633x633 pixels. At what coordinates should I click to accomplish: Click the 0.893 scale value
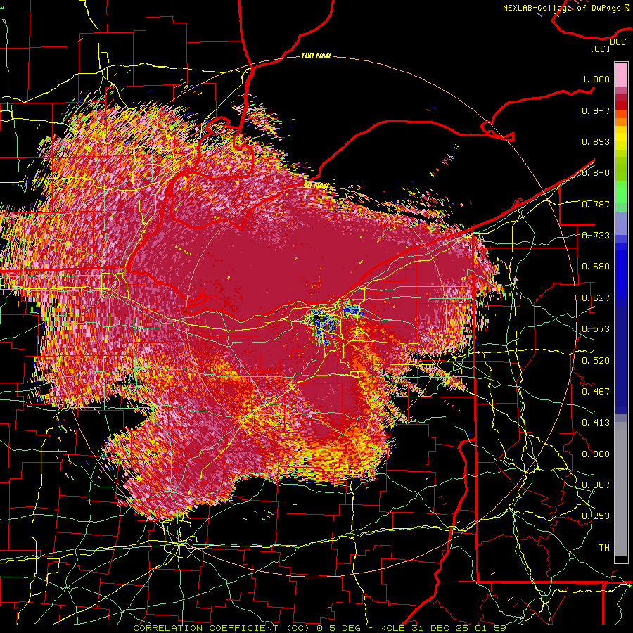pos(596,141)
